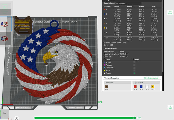Toggle the Unretract display checkbox

134,68
